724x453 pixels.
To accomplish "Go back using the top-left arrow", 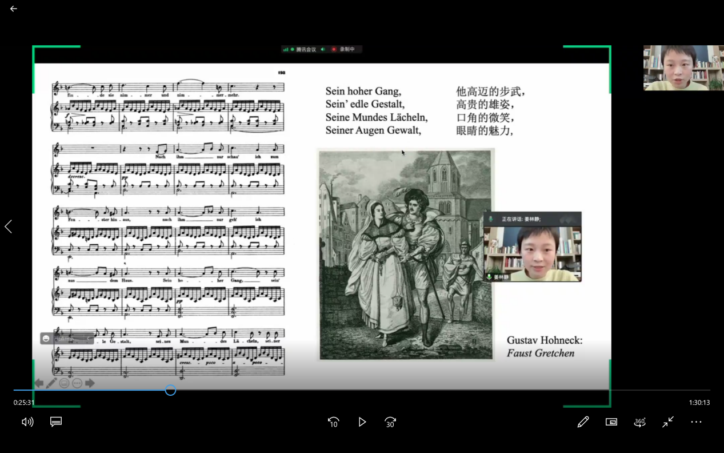I will click(x=13, y=9).
